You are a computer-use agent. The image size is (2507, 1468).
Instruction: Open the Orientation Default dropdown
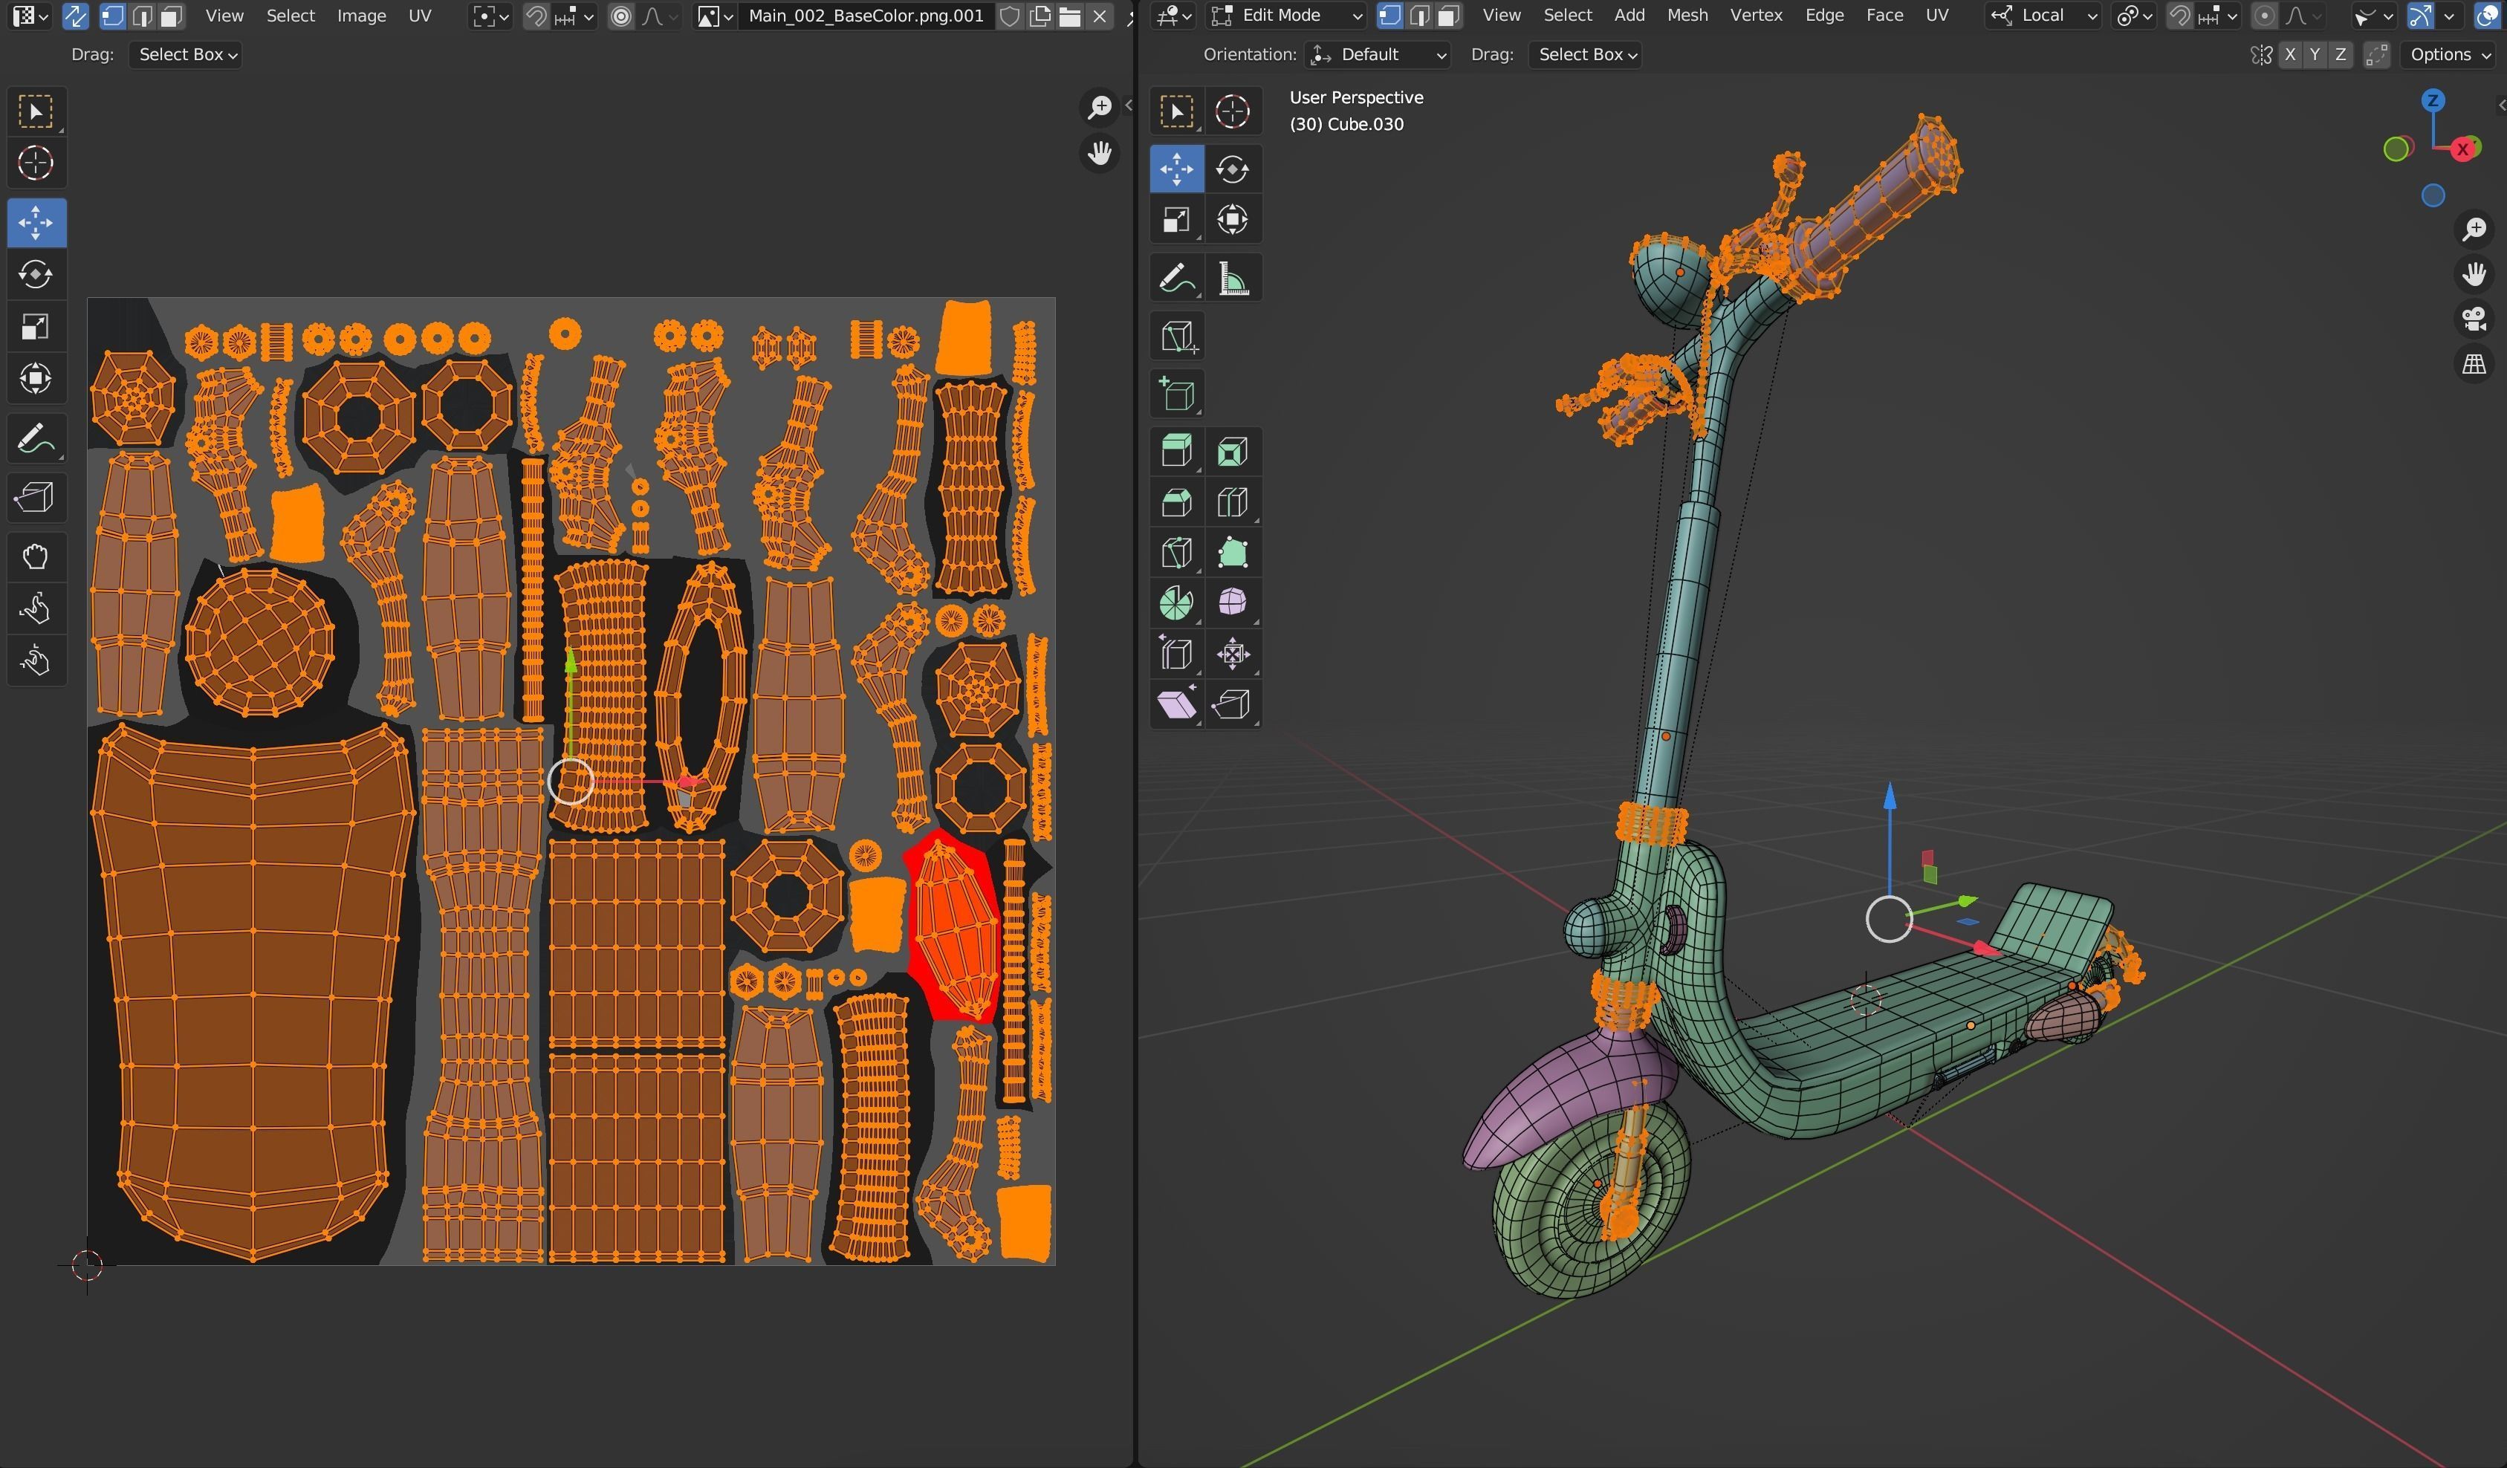[1378, 55]
